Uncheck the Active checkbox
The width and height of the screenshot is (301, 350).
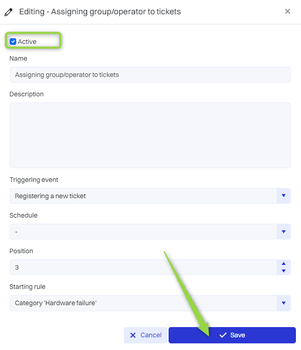13,41
